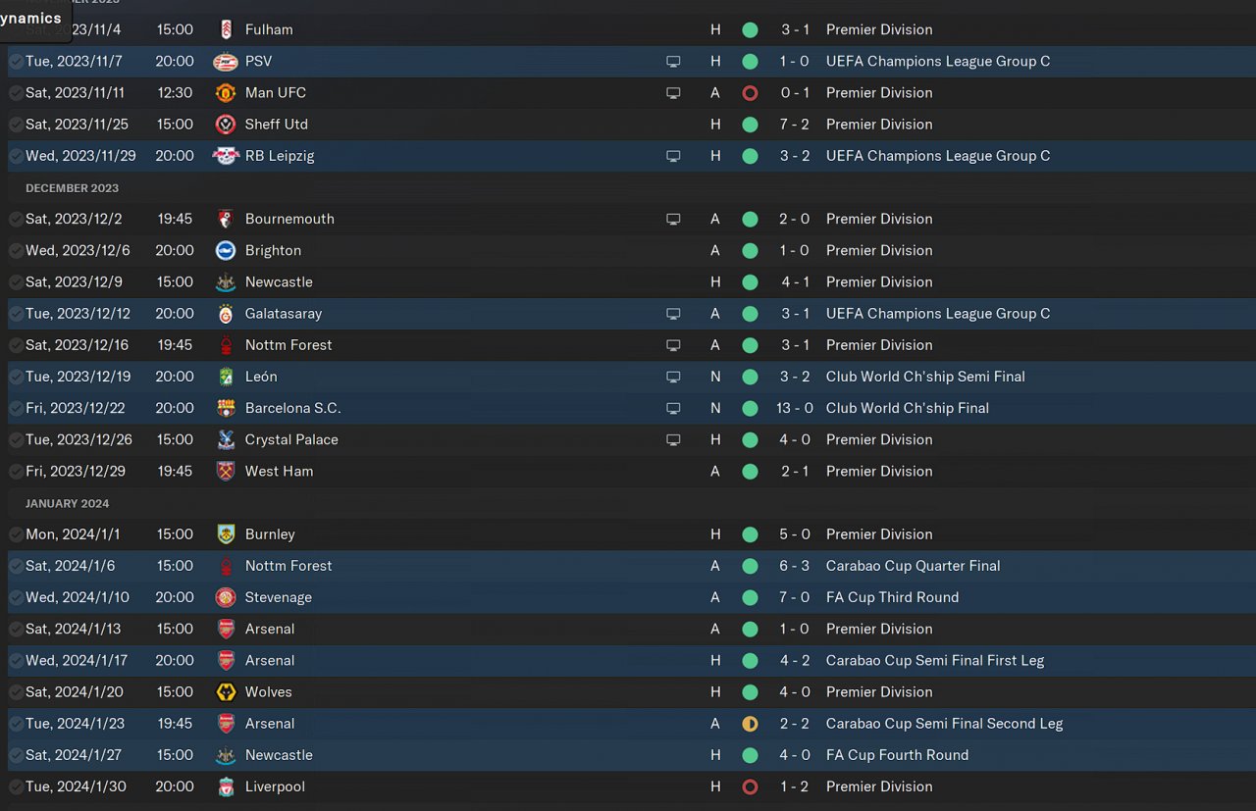Select the West Ham fixture row date

76,471
